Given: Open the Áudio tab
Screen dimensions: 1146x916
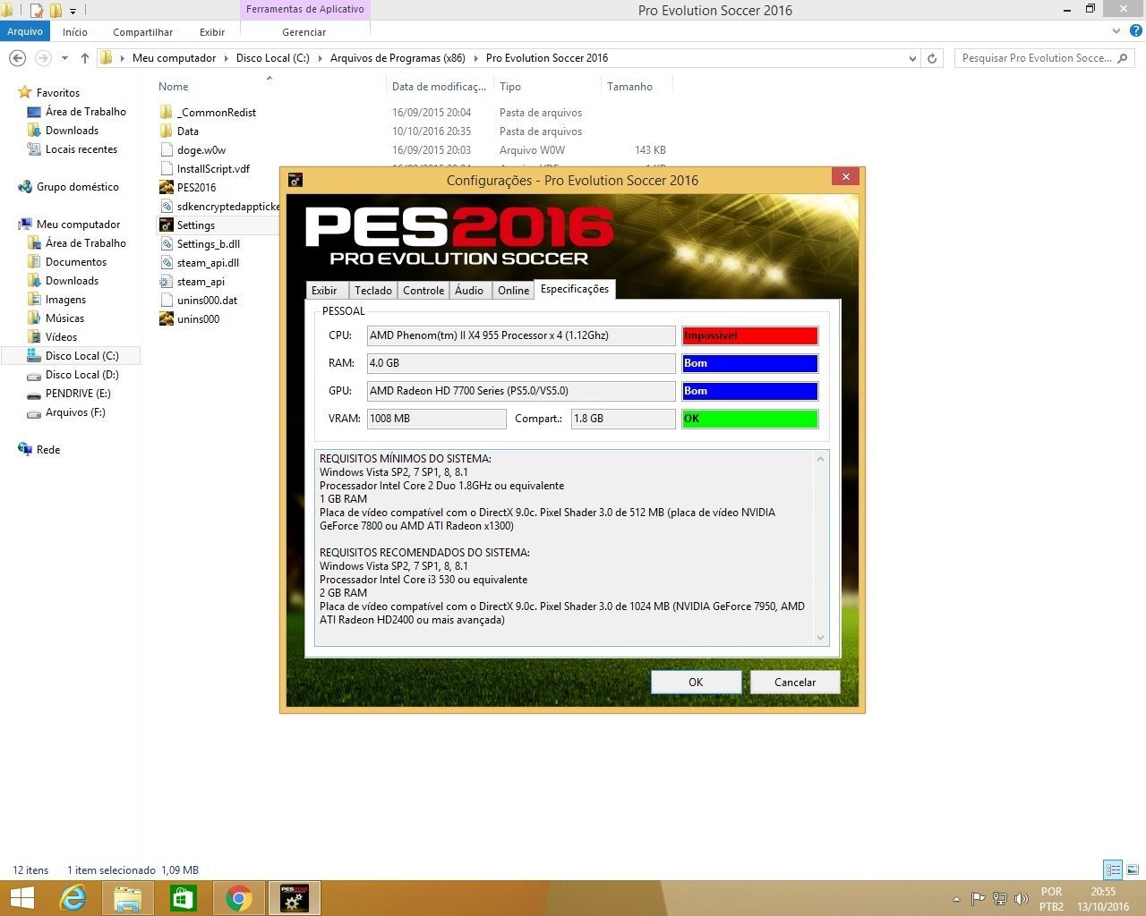Looking at the screenshot, I should click(x=469, y=291).
